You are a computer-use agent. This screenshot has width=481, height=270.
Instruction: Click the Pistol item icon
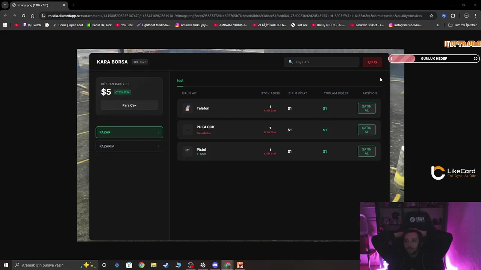[x=188, y=151]
